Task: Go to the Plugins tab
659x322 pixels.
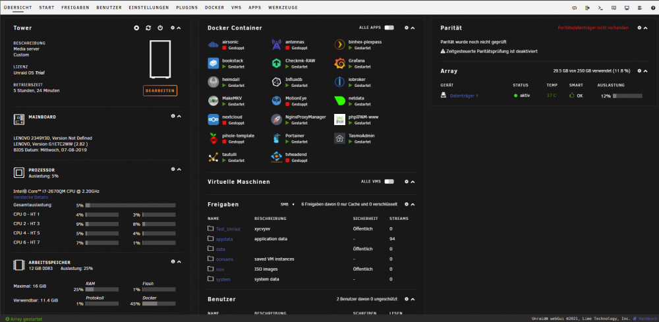Action: coord(186,7)
